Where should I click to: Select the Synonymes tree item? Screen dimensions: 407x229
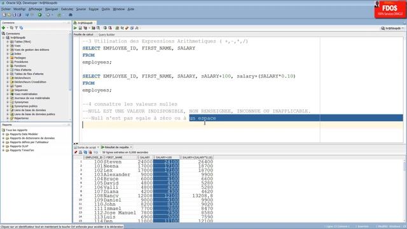coord(22,102)
